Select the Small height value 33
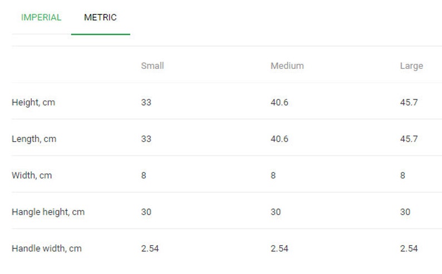Viewport: 442px width, 274px height. click(146, 102)
